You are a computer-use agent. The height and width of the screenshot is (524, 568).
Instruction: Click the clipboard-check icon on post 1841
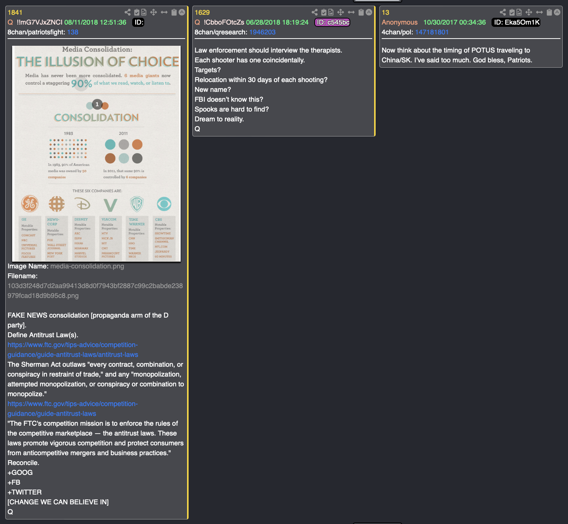pos(137,12)
